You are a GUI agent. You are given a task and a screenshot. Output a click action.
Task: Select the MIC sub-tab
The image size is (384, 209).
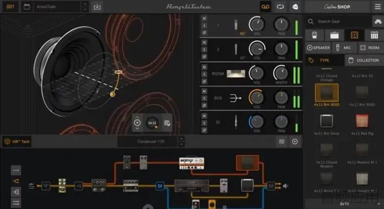coord(344,48)
